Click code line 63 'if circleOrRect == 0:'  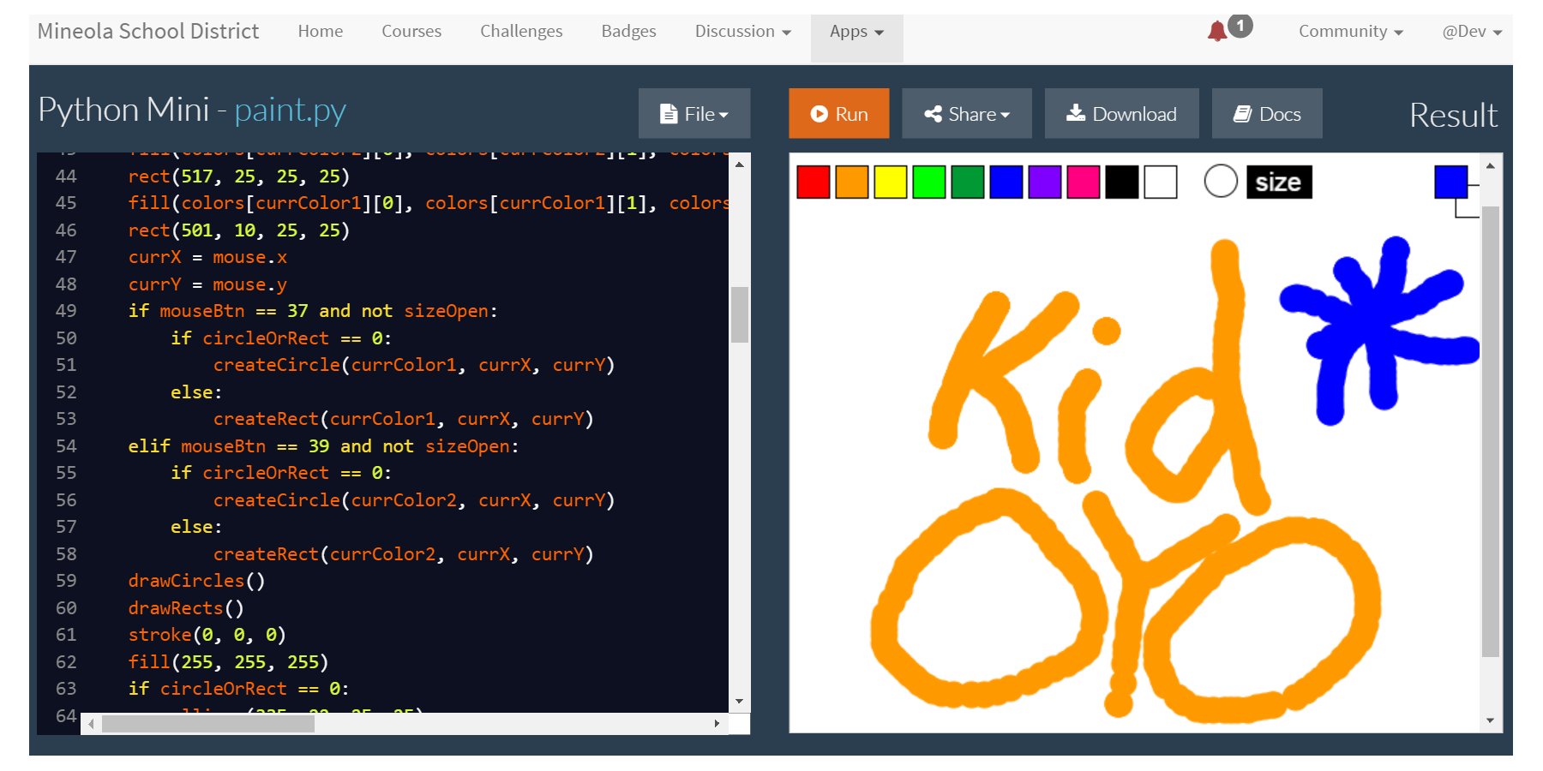coord(238,689)
